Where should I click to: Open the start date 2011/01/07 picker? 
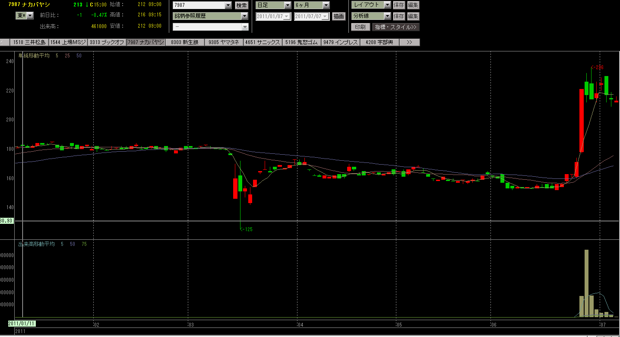[x=287, y=16]
